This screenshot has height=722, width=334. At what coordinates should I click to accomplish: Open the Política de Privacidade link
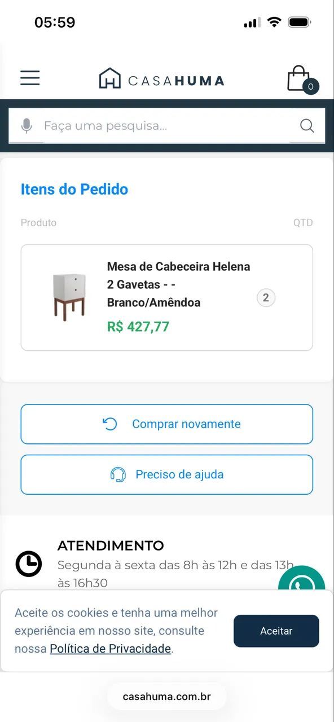point(109,649)
